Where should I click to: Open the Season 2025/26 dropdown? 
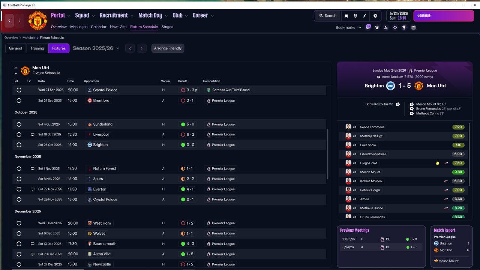(x=96, y=48)
